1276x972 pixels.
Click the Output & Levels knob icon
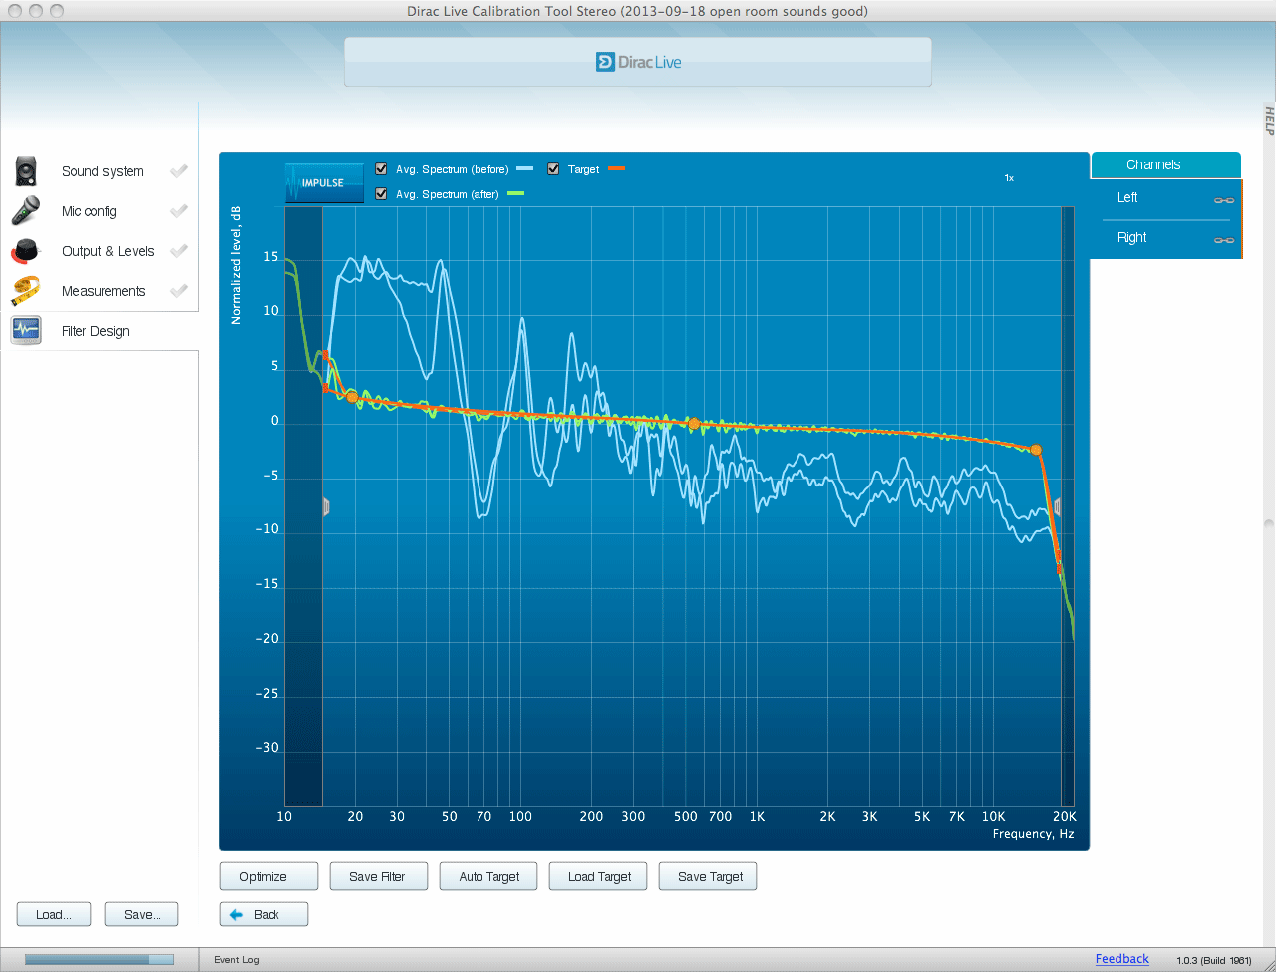pyautogui.click(x=26, y=251)
